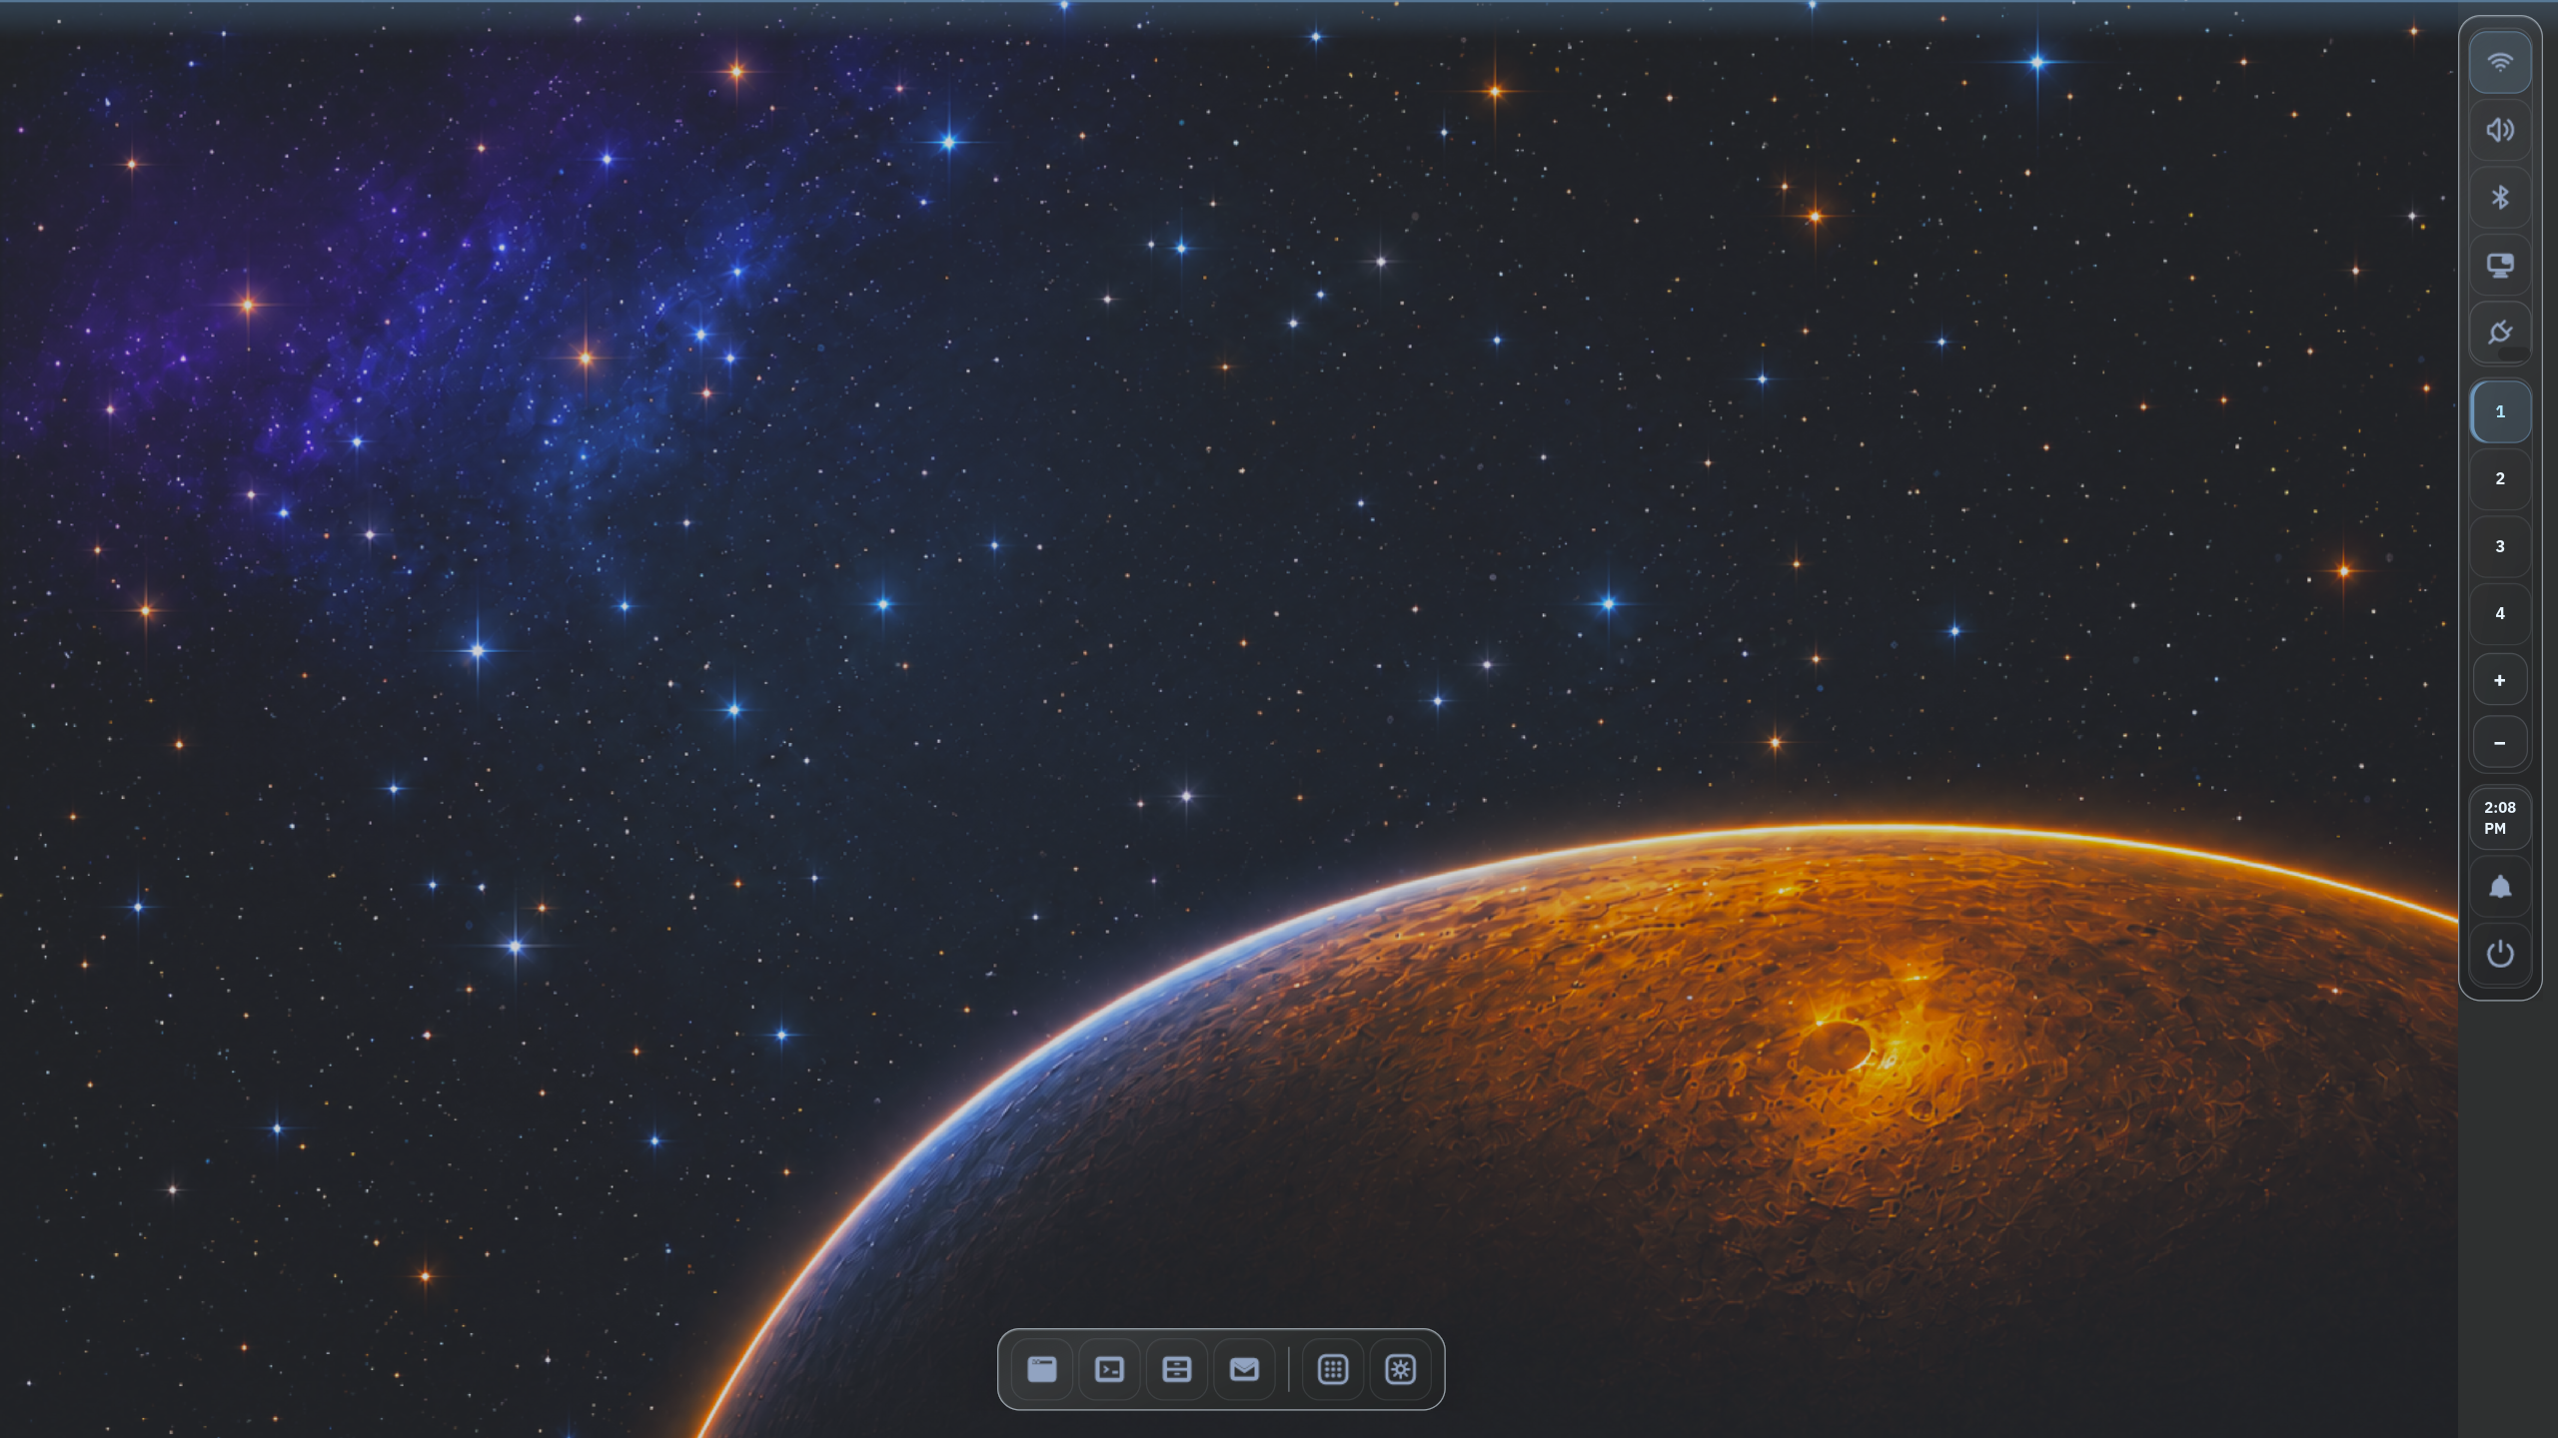Switch to workspace 3

[x=2499, y=546]
